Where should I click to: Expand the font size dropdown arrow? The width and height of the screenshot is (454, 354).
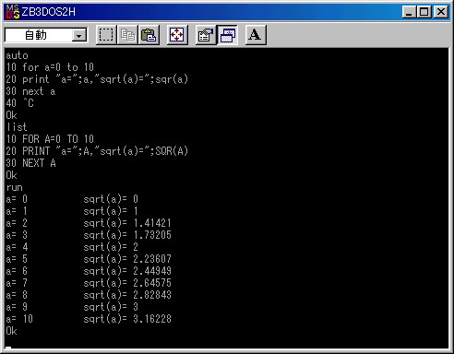(x=79, y=36)
